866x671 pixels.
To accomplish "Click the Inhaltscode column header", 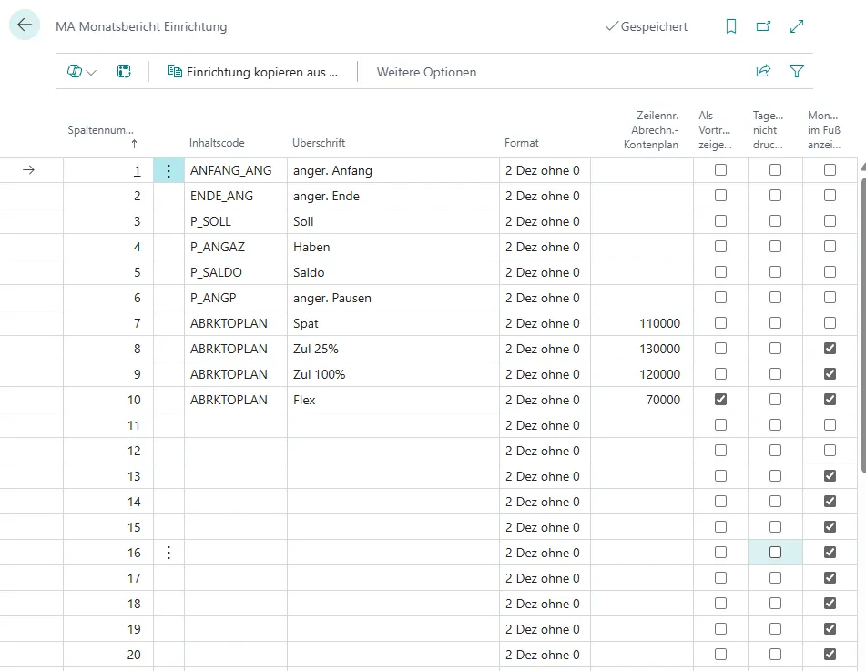I will pos(217,143).
